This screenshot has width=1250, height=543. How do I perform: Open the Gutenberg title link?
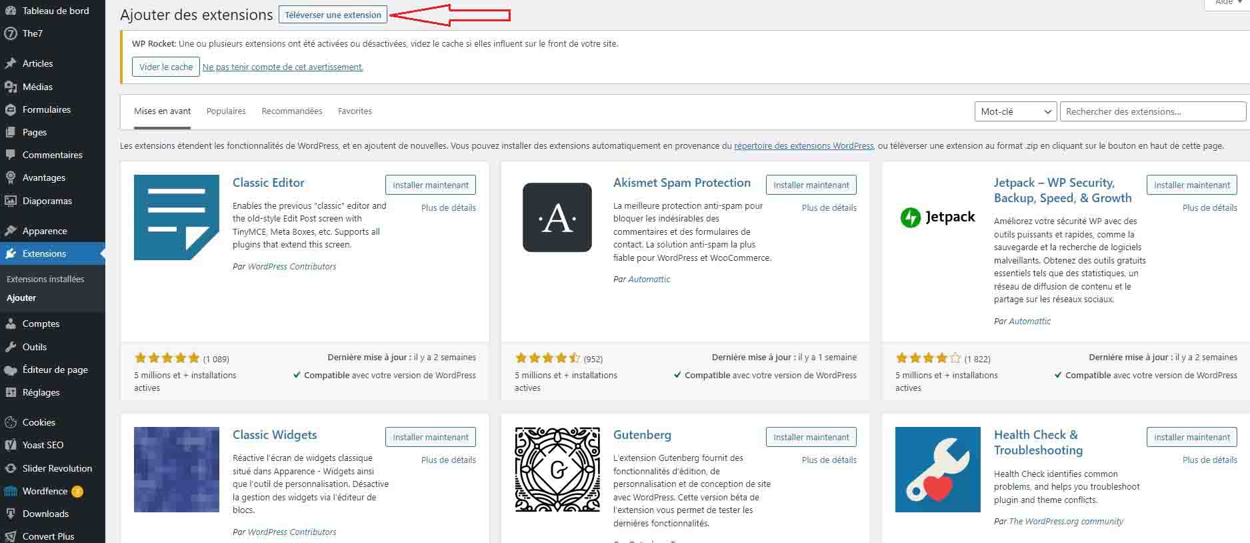[x=642, y=435]
